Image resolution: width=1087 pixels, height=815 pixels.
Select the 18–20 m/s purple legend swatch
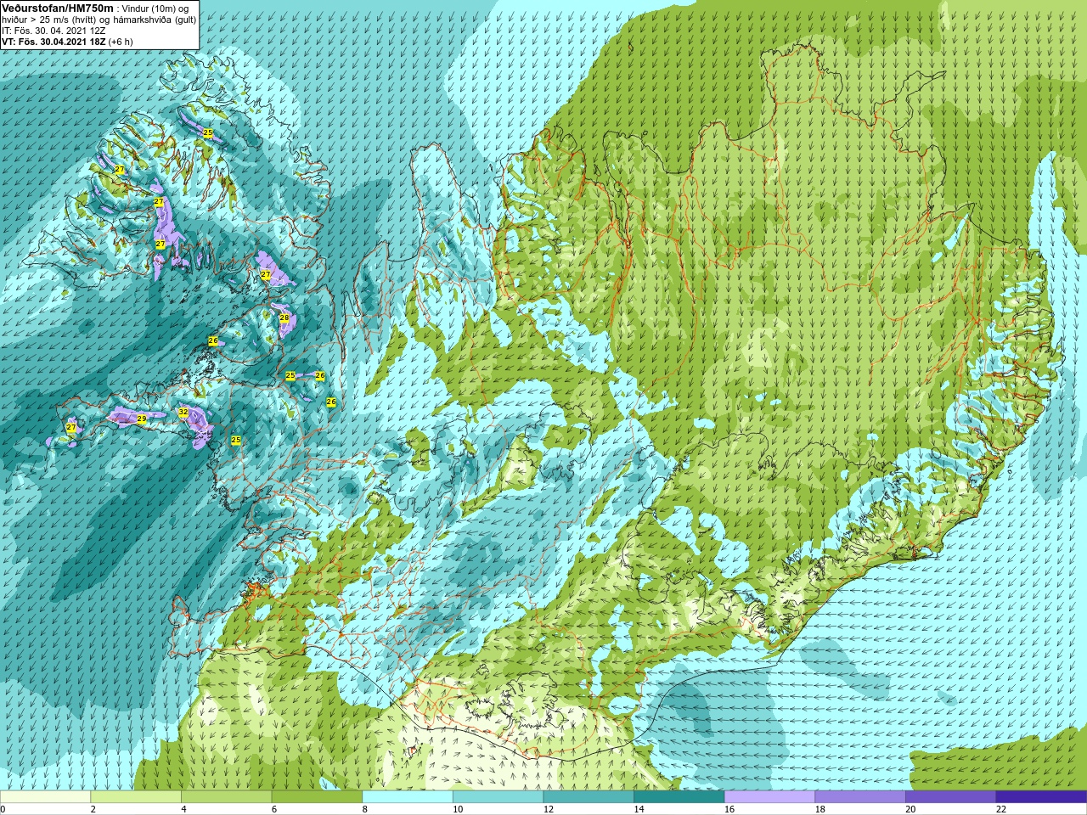(859, 797)
